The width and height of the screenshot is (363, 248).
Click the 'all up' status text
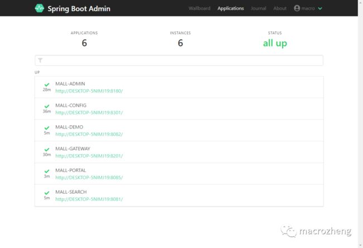[x=275, y=43]
